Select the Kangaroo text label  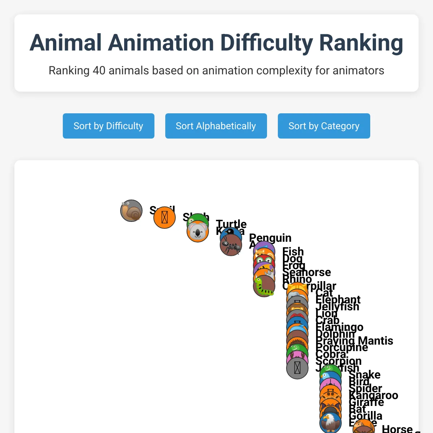pos(373,395)
